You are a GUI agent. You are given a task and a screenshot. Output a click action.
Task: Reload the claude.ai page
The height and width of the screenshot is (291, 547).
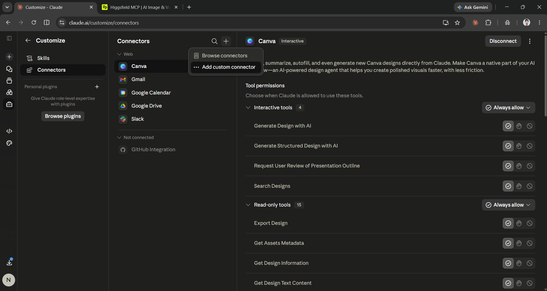click(34, 23)
